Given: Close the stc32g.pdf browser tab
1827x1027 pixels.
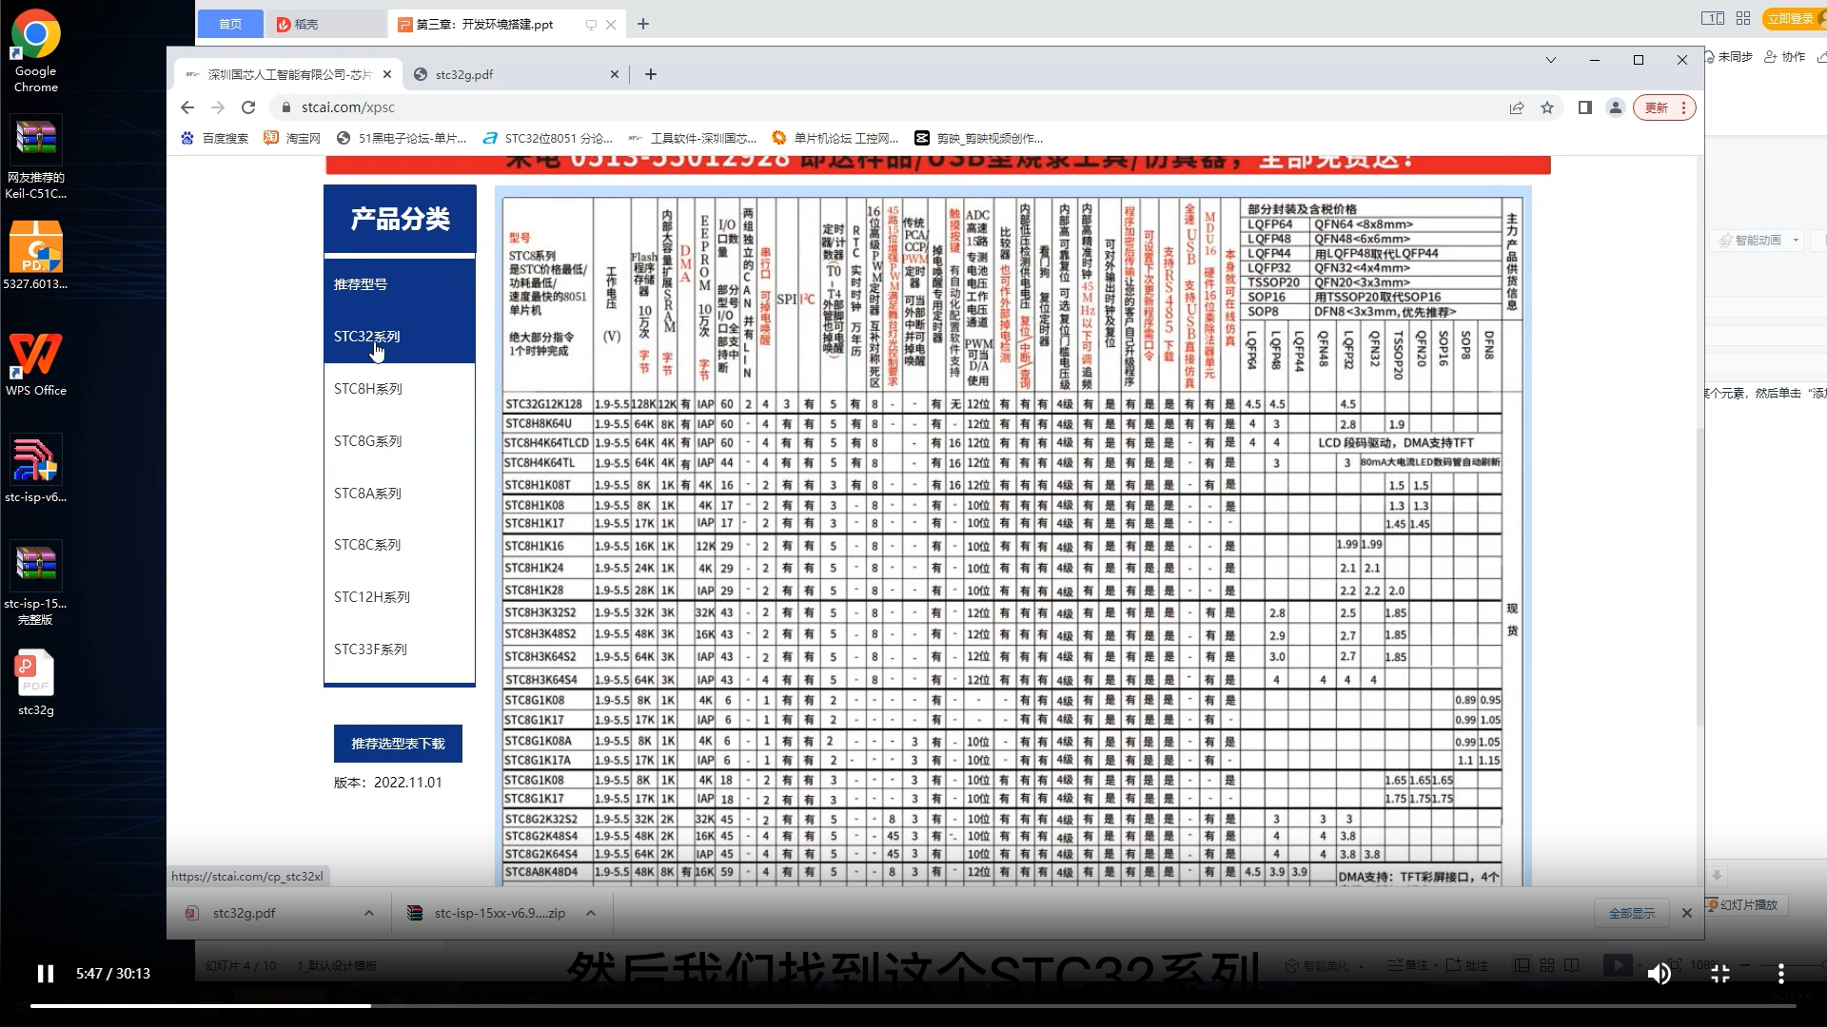Looking at the screenshot, I should 614,74.
